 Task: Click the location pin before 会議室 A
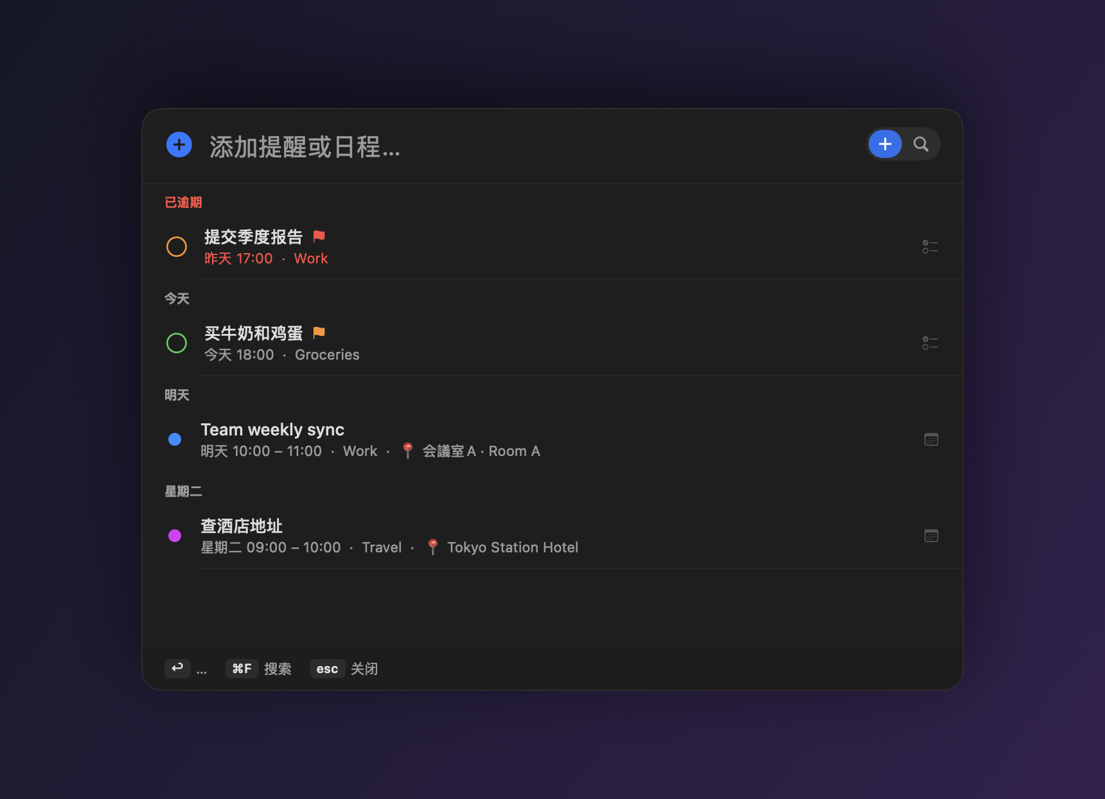(x=408, y=450)
